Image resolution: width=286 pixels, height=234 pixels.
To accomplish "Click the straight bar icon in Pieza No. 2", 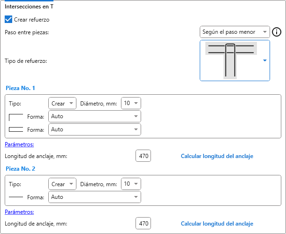I will [16, 197].
